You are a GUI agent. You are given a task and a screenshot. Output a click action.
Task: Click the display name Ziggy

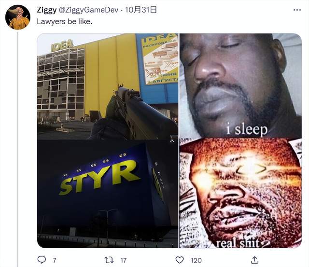pyautogui.click(x=46, y=10)
